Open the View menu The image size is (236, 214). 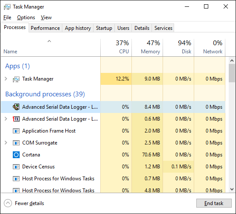[x=46, y=17]
